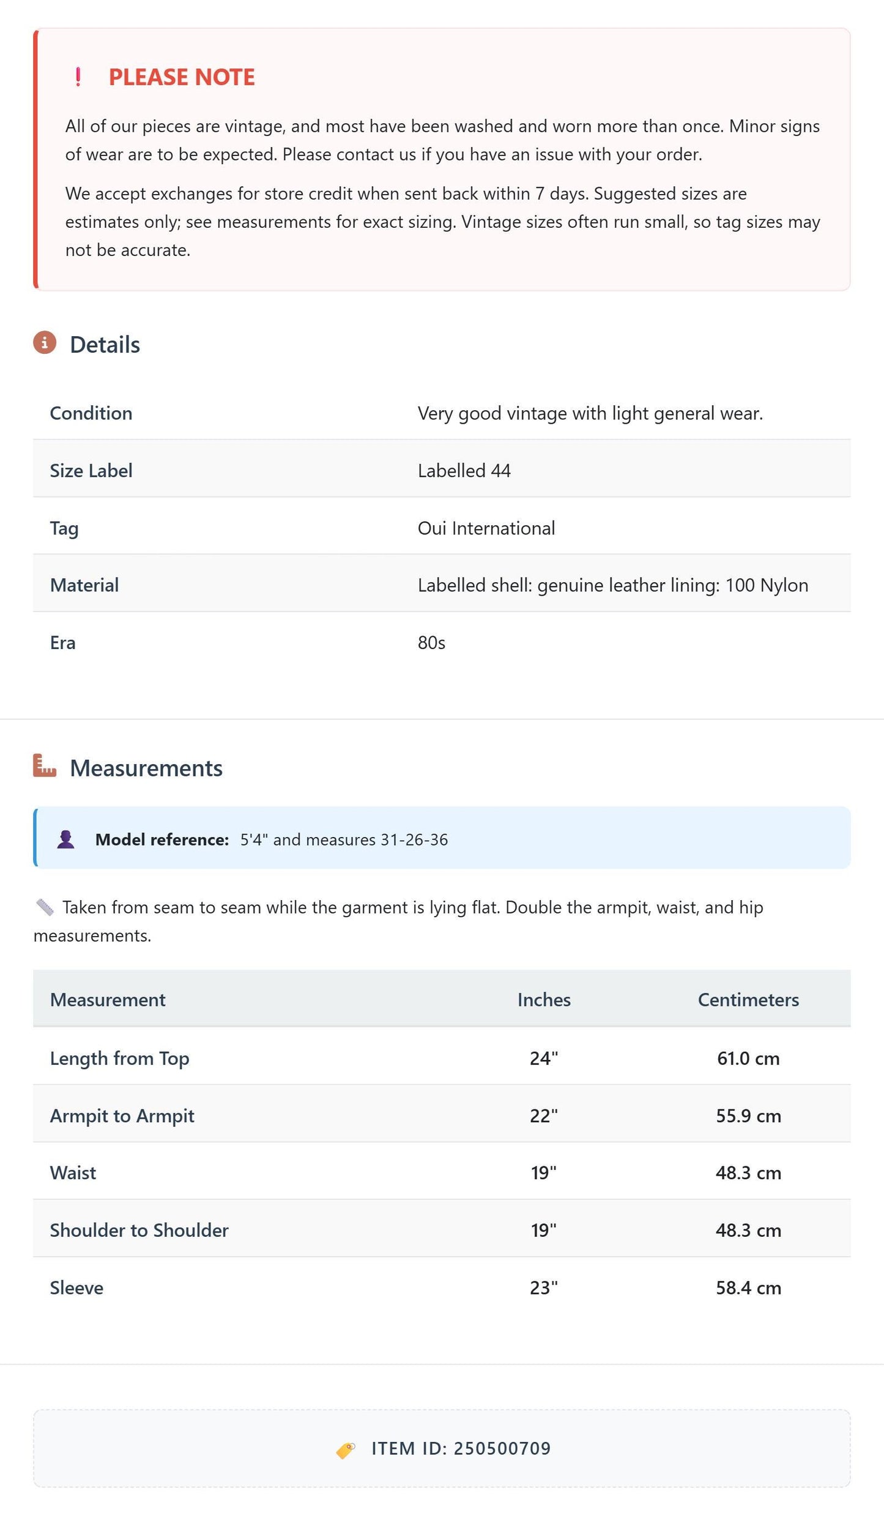
Task: Click the Condition description text
Action: (x=590, y=413)
